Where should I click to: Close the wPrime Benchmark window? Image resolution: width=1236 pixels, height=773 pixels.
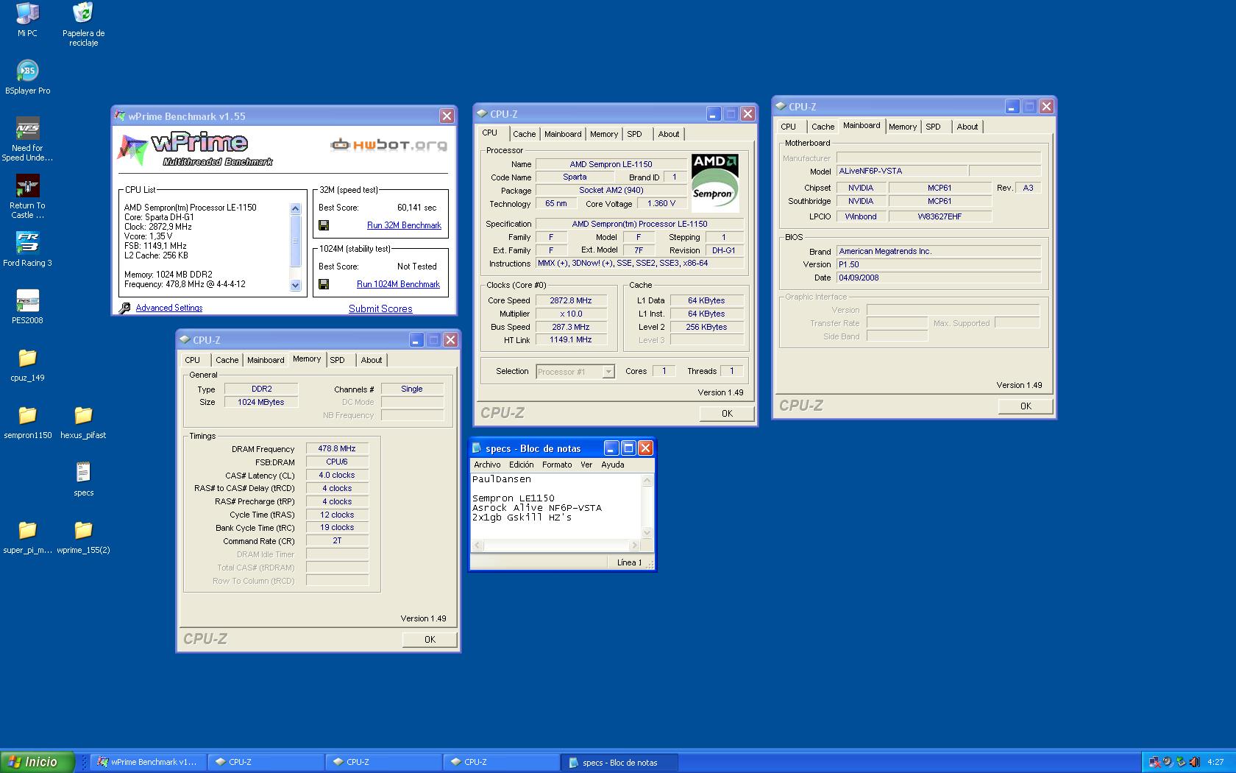pos(447,116)
